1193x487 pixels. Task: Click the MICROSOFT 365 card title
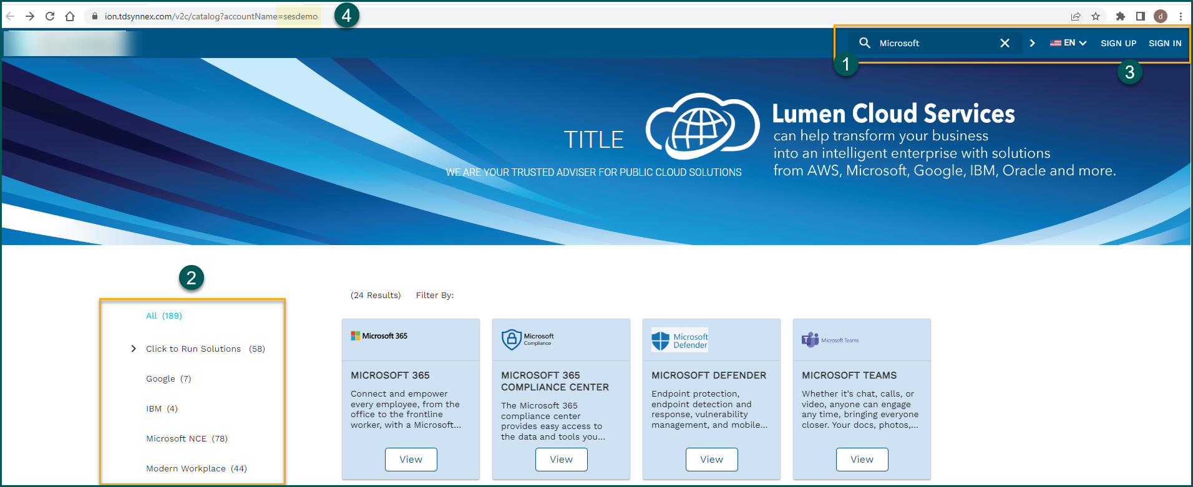coord(390,375)
